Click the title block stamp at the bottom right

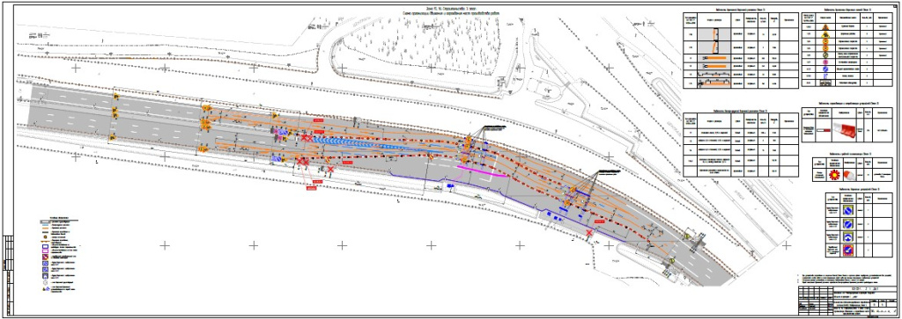847,301
